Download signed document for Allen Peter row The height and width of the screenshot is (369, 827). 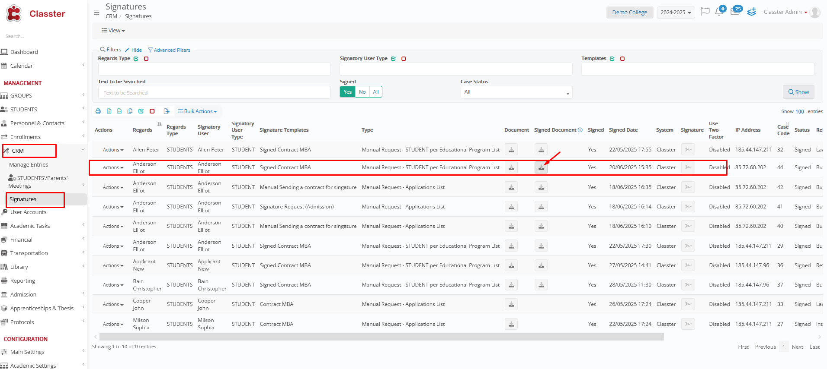point(541,150)
